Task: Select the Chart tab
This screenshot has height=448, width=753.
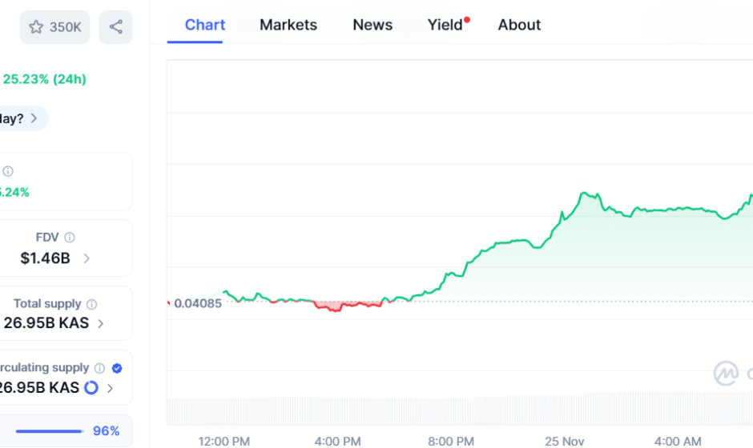Action: (205, 25)
